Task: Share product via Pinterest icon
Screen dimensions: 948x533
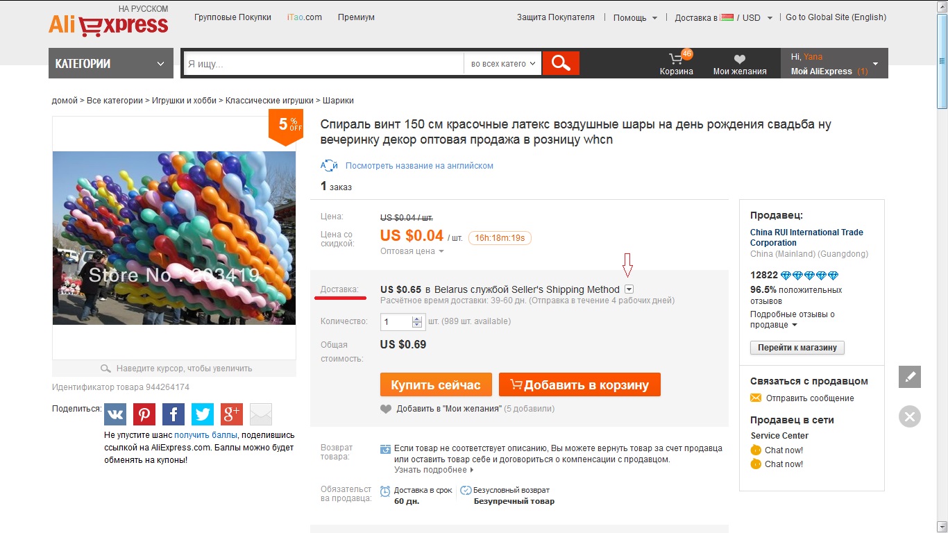Action: click(x=144, y=414)
